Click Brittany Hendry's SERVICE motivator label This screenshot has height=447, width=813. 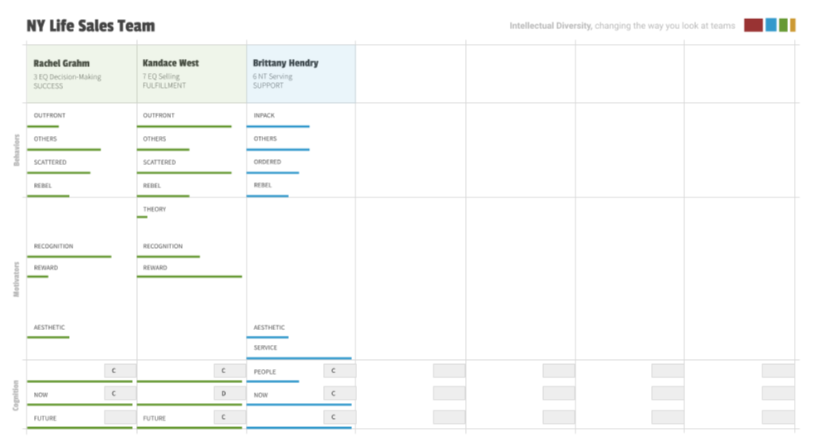[x=266, y=347]
